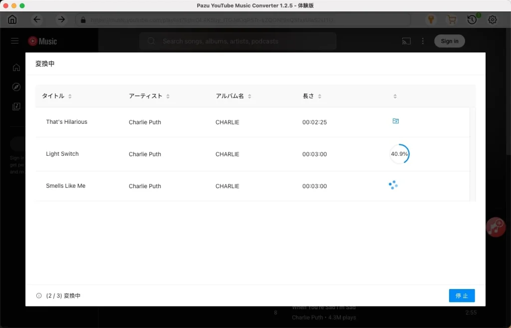The height and width of the screenshot is (328, 511).
Task: Open the Library icon in the sidebar
Action: coord(16,106)
